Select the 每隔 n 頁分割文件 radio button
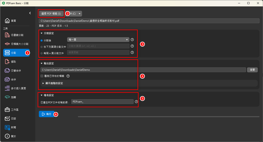 point(41,53)
